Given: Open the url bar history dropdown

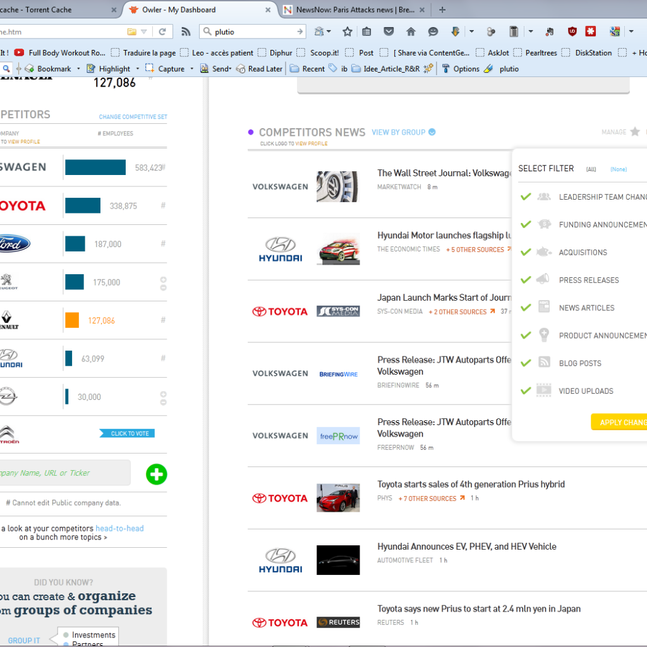Looking at the screenshot, I should coord(143,32).
